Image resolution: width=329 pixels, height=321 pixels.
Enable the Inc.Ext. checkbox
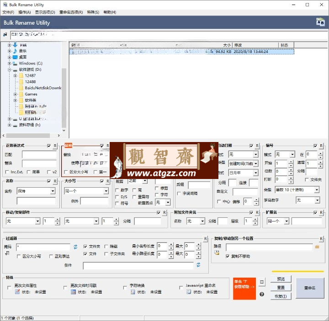[7, 172]
